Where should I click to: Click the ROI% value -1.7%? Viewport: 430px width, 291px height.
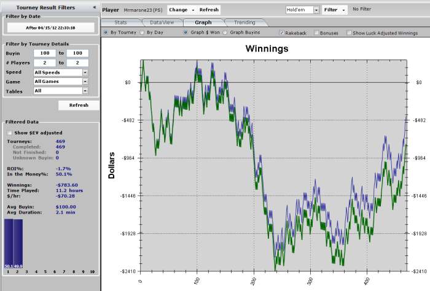click(x=63, y=169)
